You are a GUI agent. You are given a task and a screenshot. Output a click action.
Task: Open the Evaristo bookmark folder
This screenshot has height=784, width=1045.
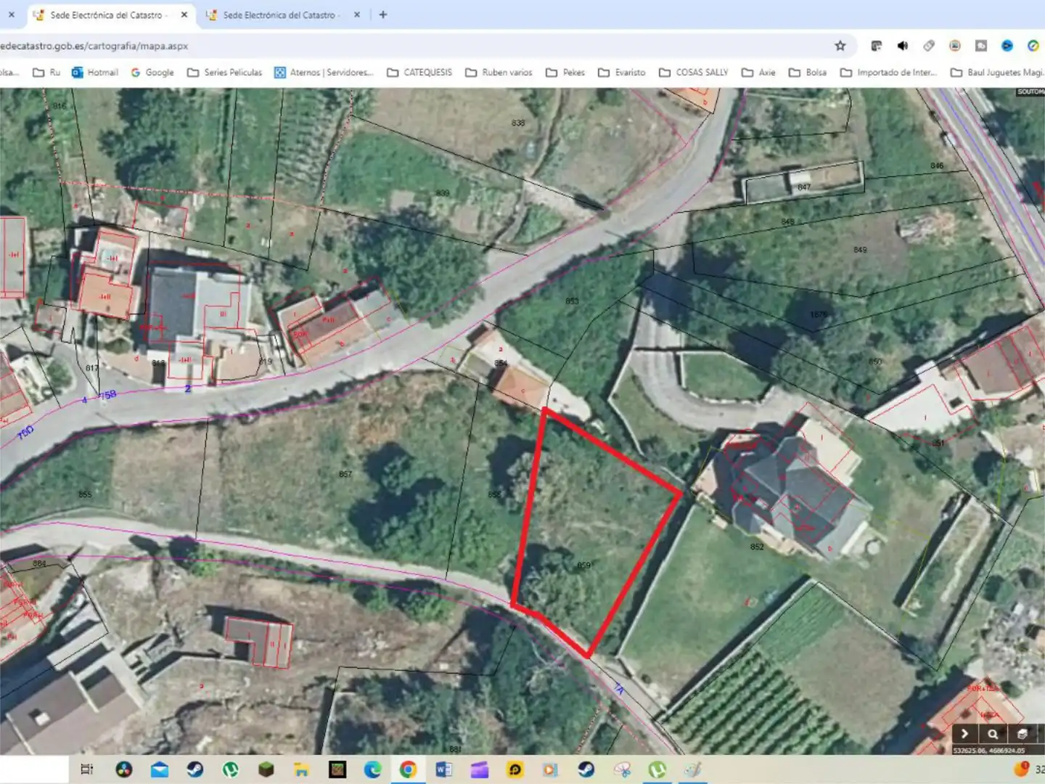tap(622, 73)
